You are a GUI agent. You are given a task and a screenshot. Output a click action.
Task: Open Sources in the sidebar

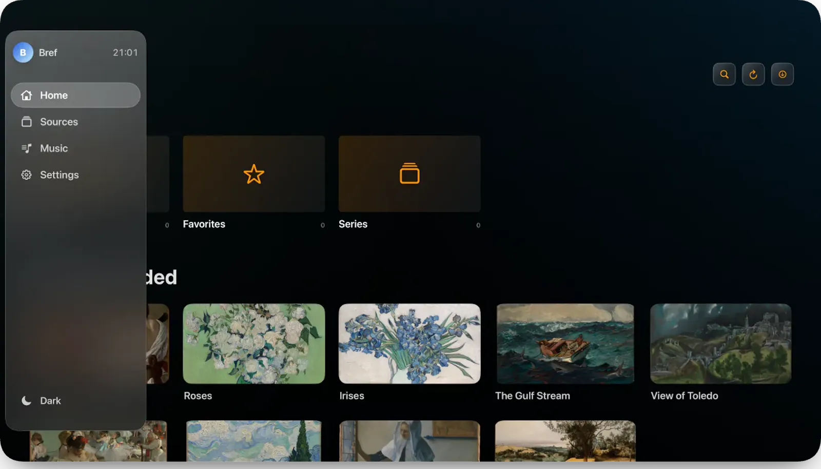[x=75, y=122]
